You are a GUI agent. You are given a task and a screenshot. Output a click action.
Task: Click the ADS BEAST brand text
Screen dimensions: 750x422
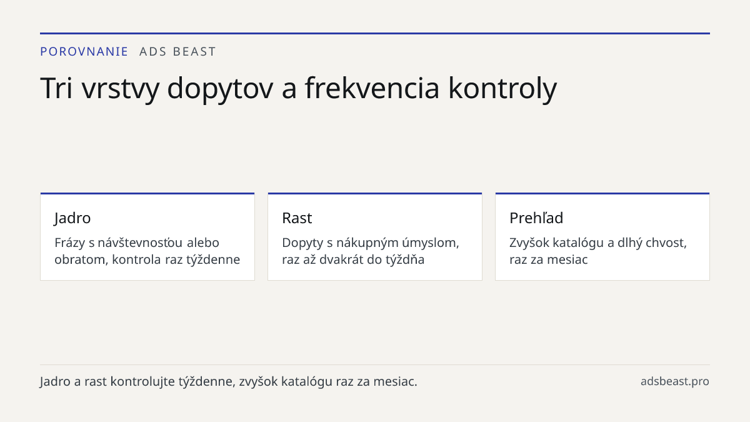[x=177, y=52]
